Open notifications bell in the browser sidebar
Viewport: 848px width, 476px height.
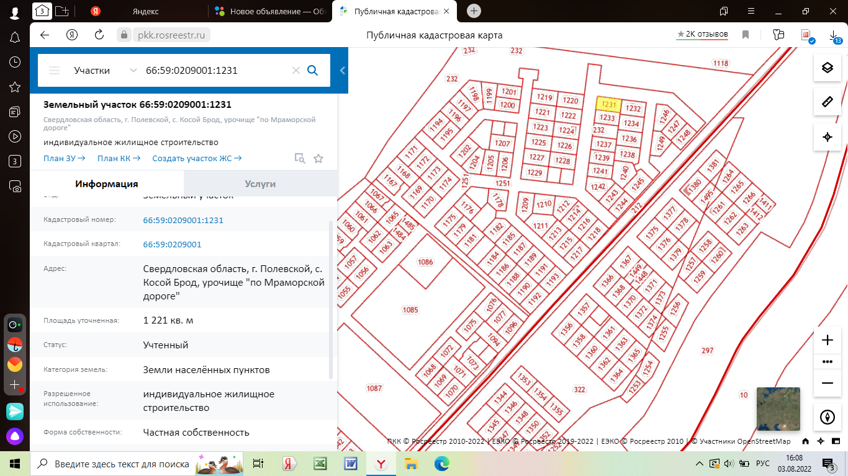pos(15,38)
